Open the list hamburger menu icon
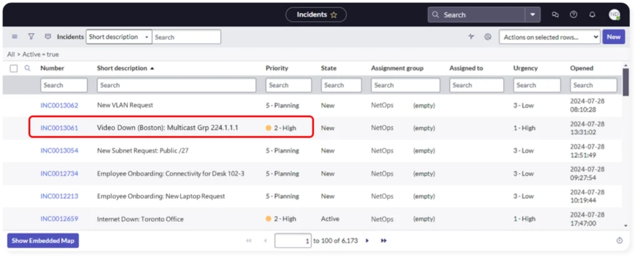 [x=14, y=37]
